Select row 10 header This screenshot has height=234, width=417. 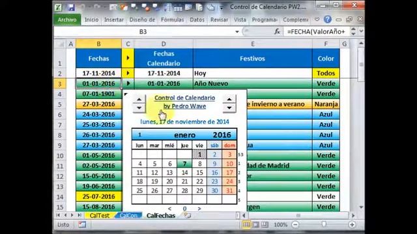60,155
